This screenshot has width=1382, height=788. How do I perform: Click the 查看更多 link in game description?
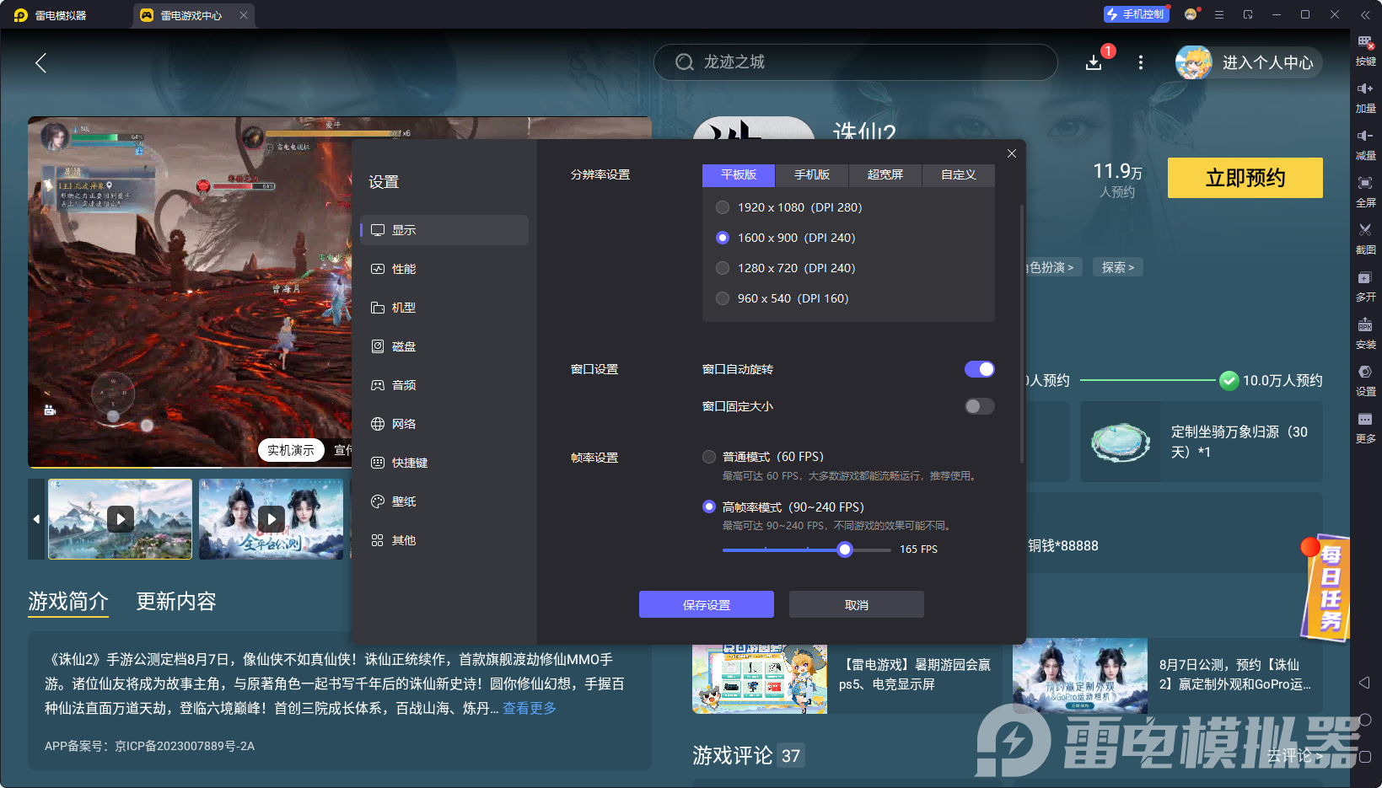coord(529,708)
